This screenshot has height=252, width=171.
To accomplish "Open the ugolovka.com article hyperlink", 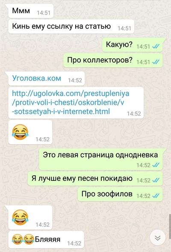I will pos(71,102).
